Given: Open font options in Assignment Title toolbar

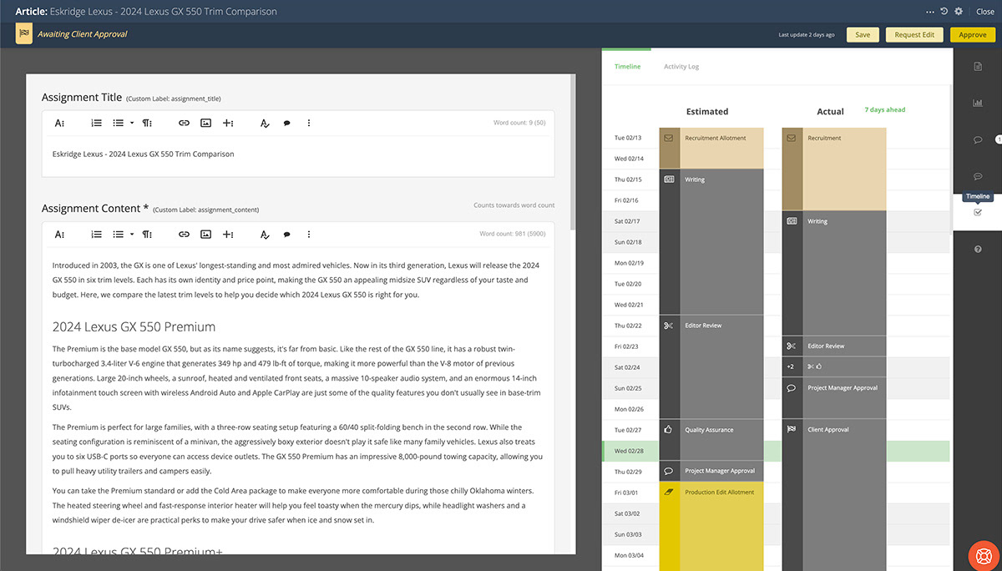Looking at the screenshot, I should tap(60, 123).
